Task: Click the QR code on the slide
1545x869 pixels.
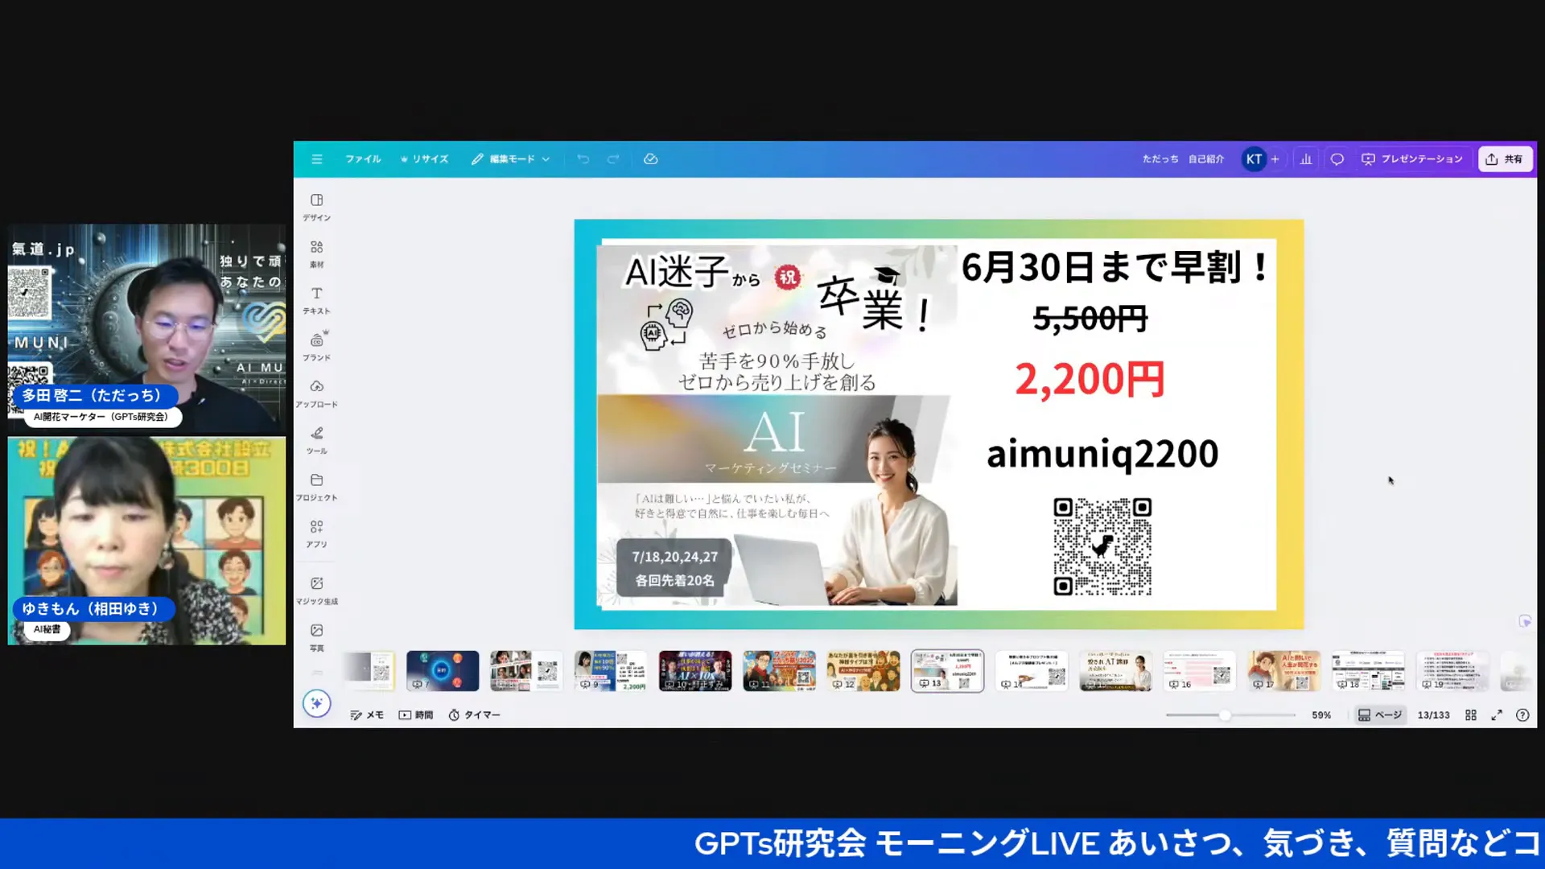Action: (1102, 546)
